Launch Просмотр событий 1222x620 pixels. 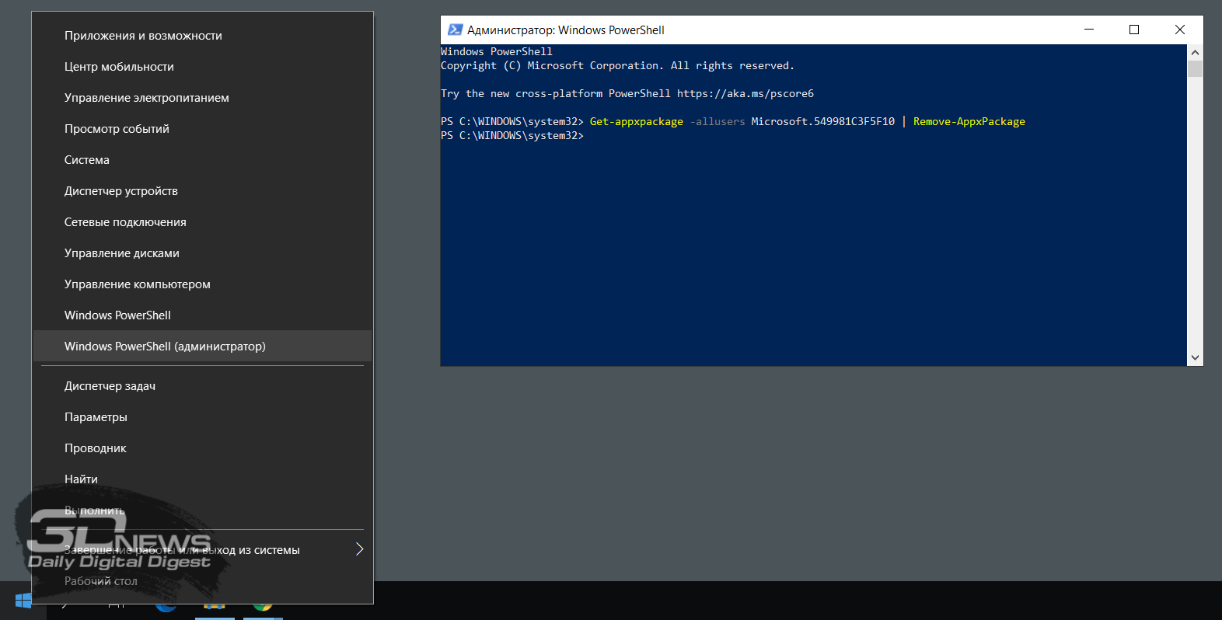(x=202, y=129)
